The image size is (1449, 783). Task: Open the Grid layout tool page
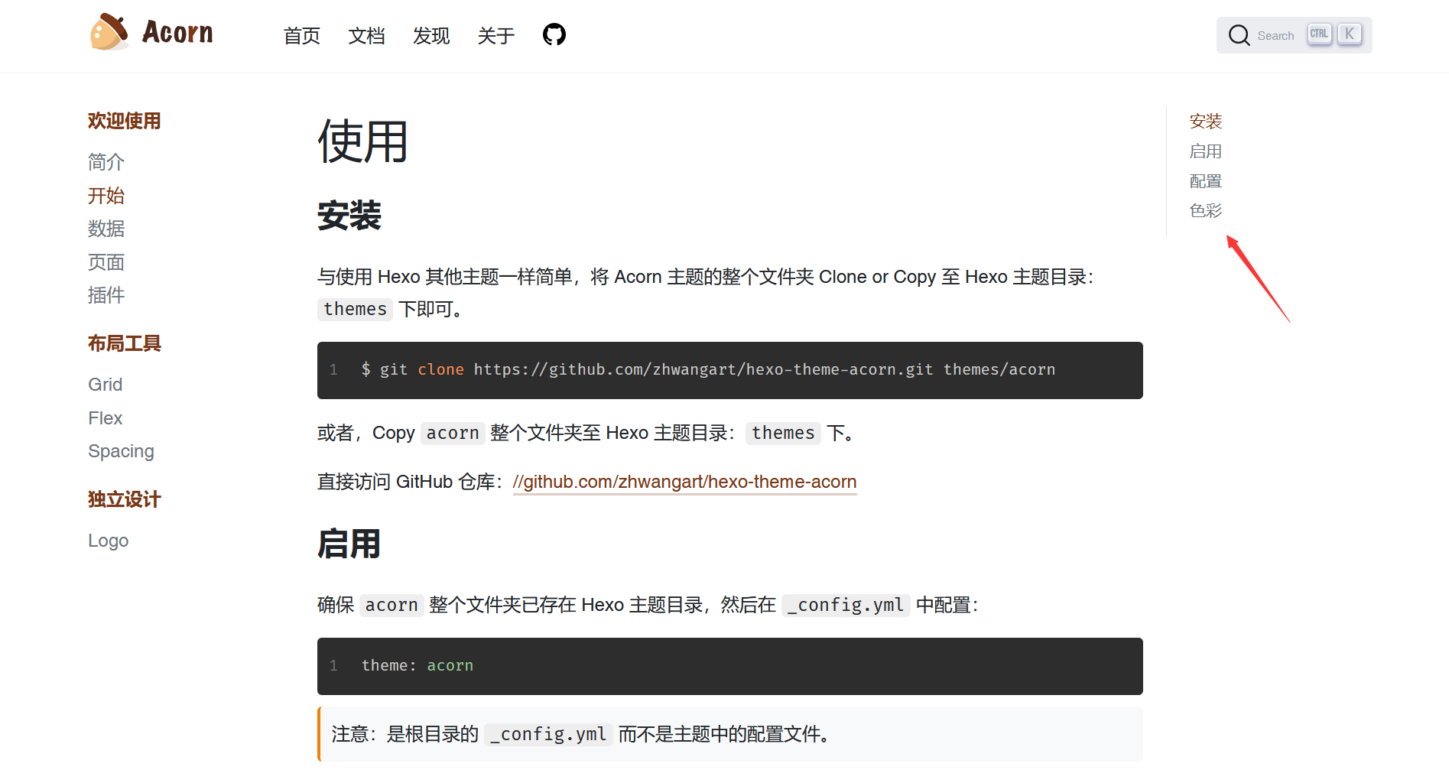point(106,385)
